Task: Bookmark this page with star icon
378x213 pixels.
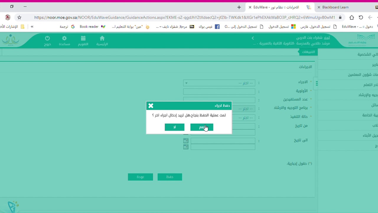Action: tap(19, 17)
